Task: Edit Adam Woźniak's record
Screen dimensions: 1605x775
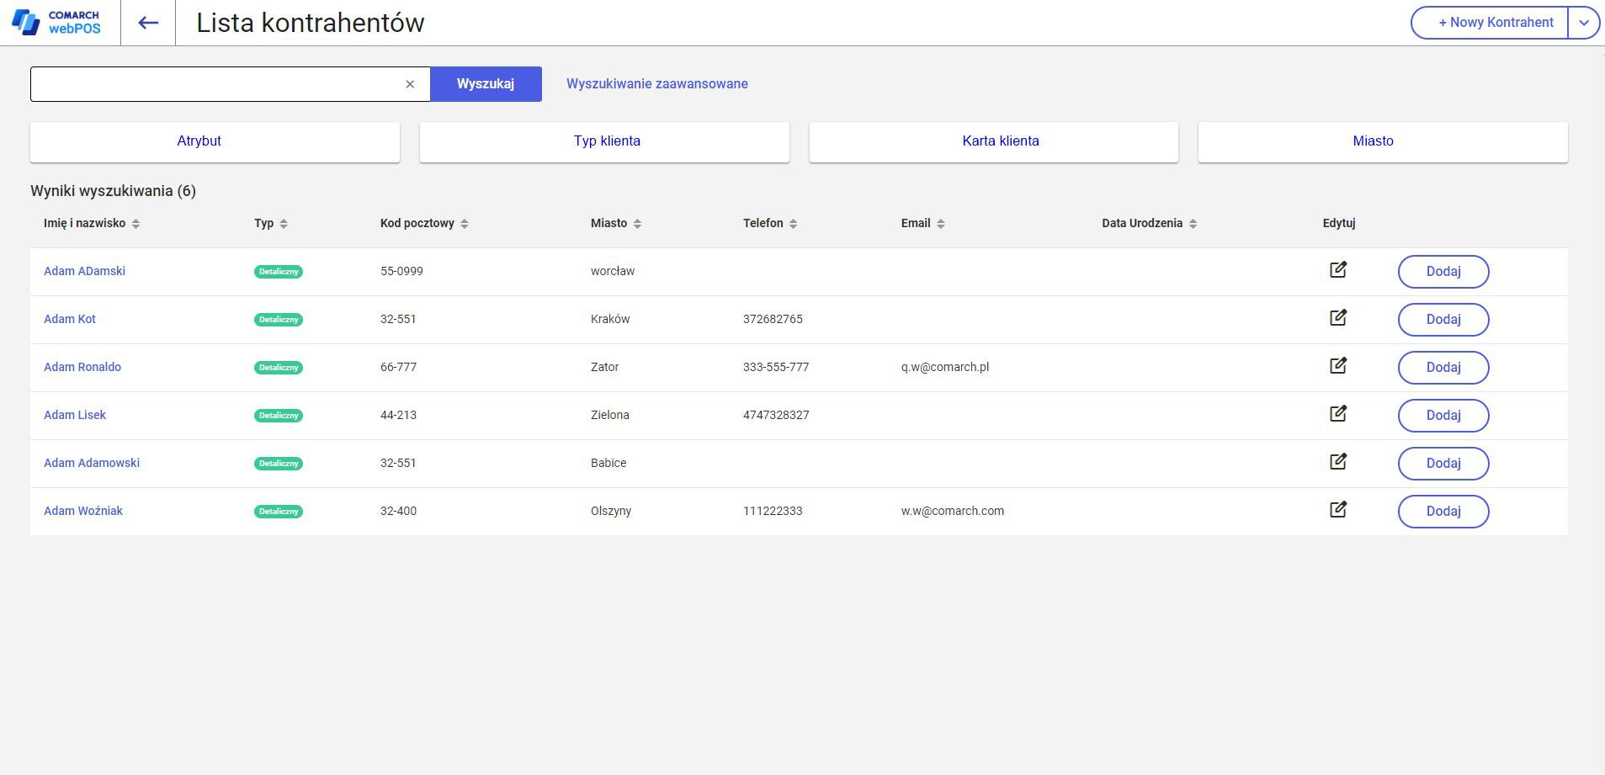Action: click(1338, 510)
